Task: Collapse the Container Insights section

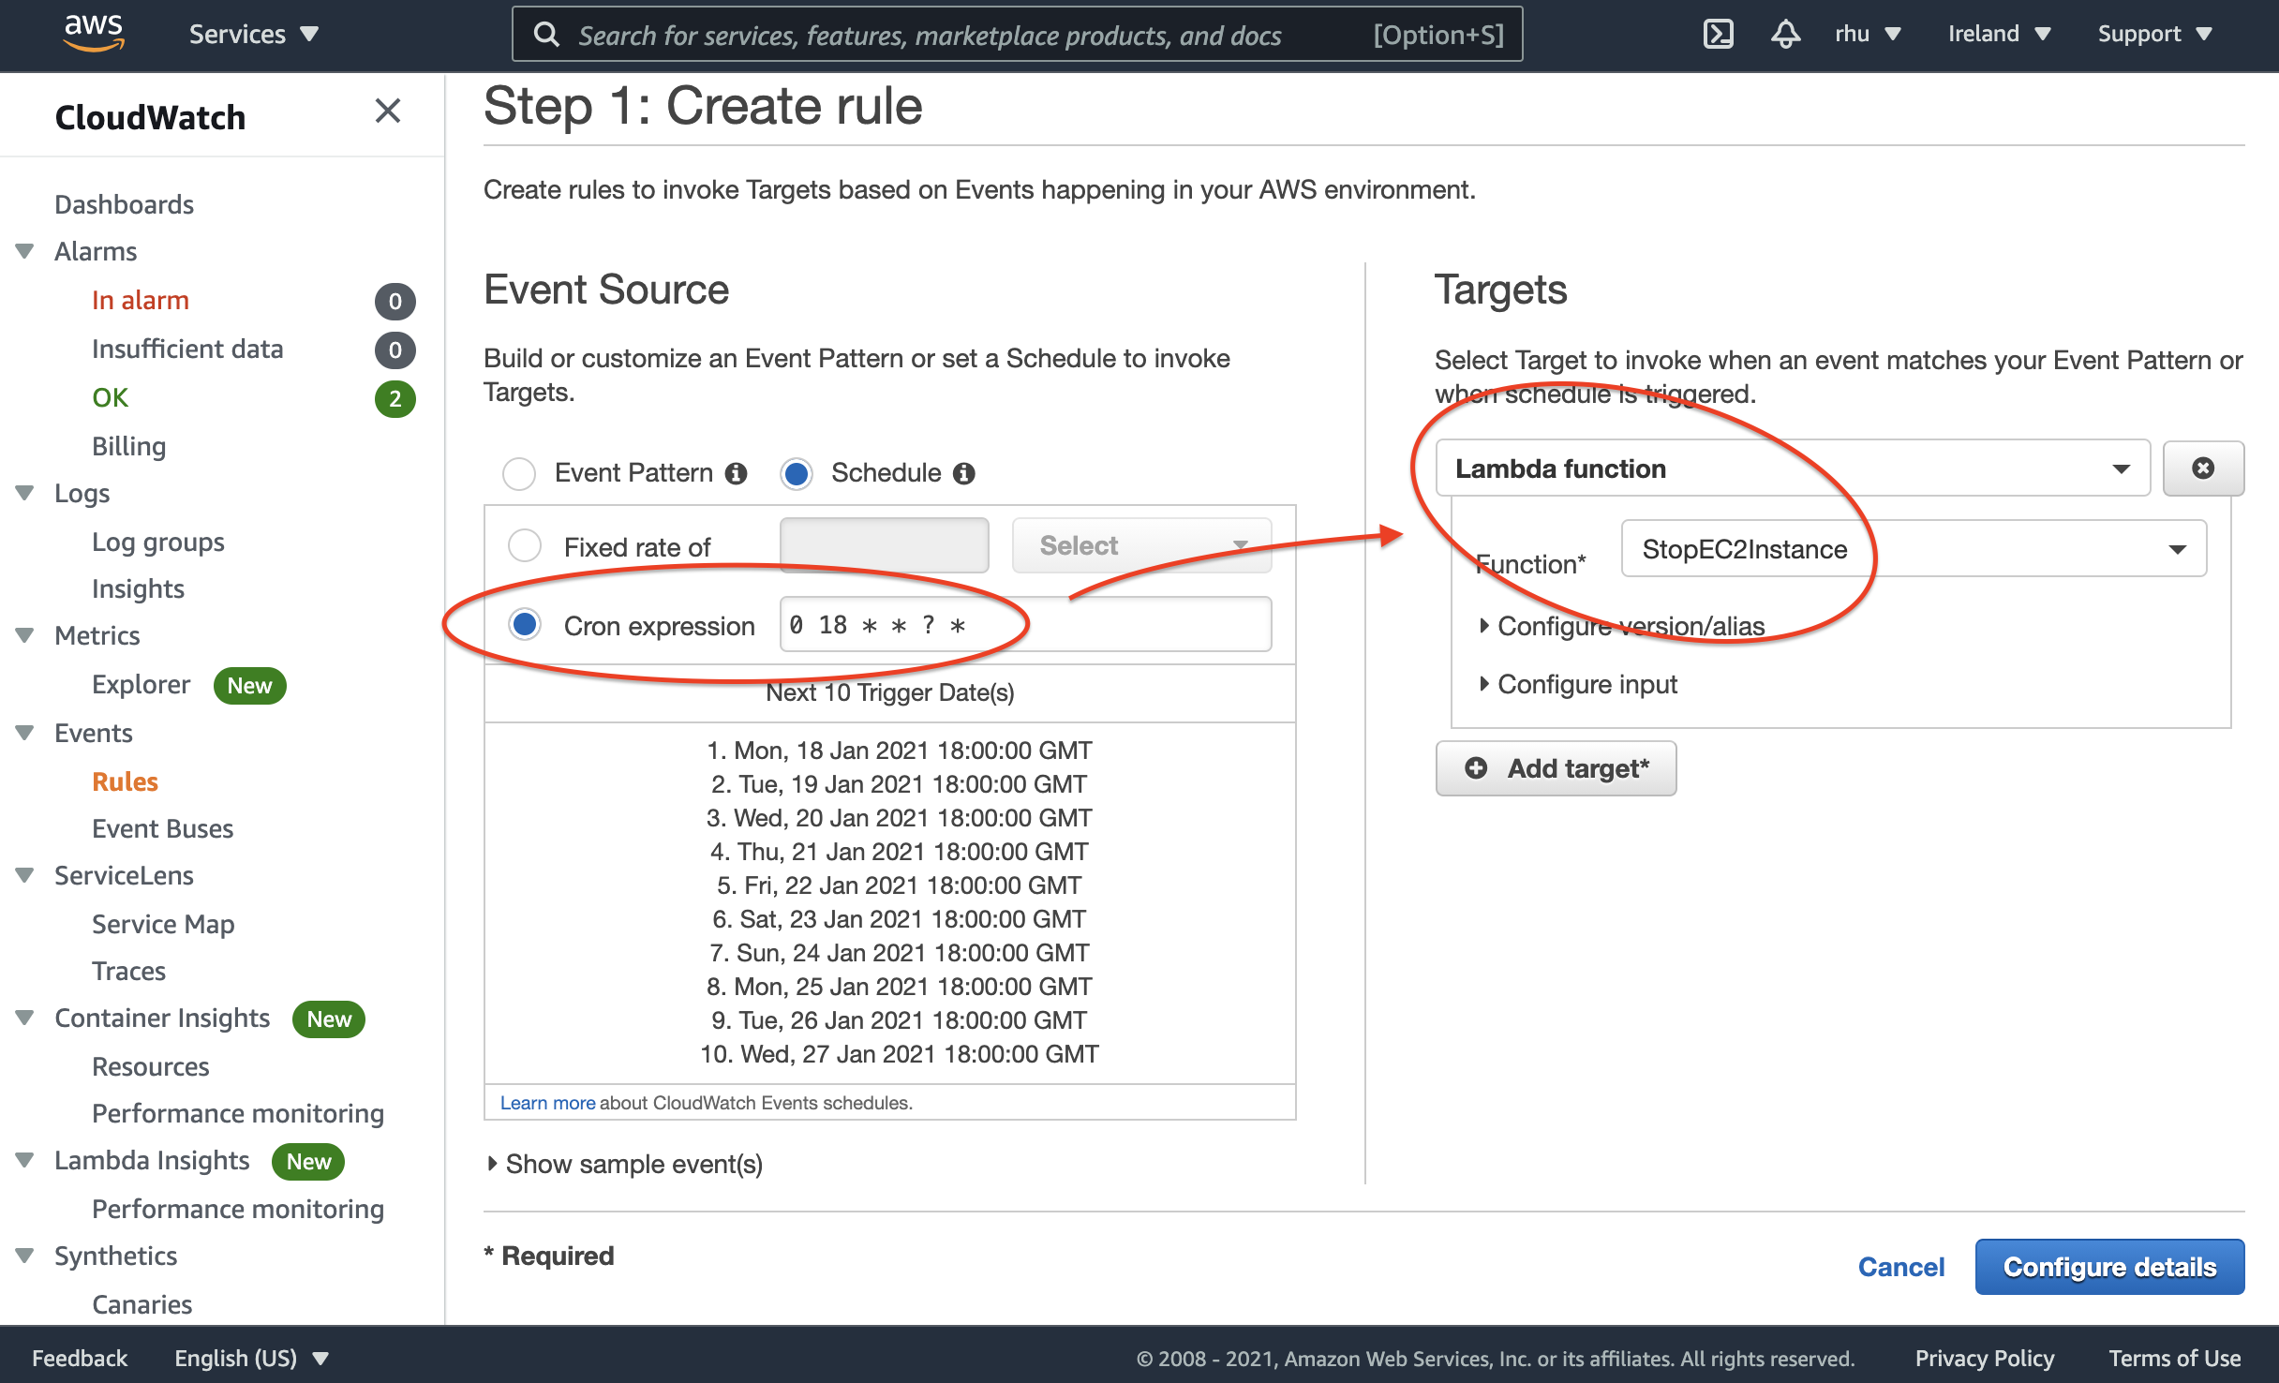Action: (x=25, y=1018)
